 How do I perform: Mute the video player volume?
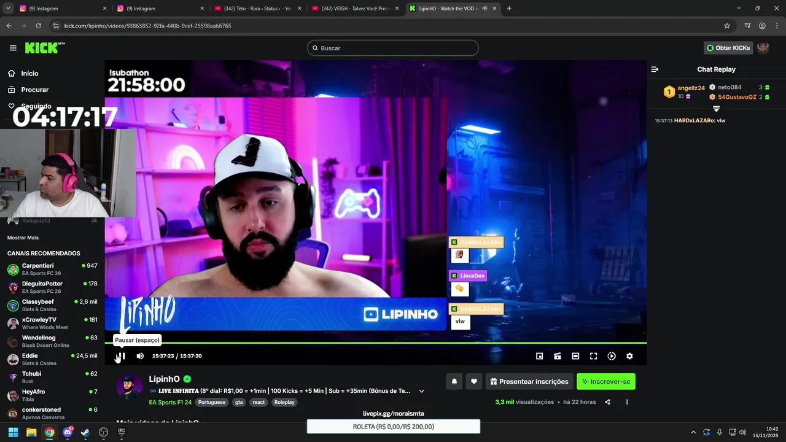pyautogui.click(x=140, y=356)
